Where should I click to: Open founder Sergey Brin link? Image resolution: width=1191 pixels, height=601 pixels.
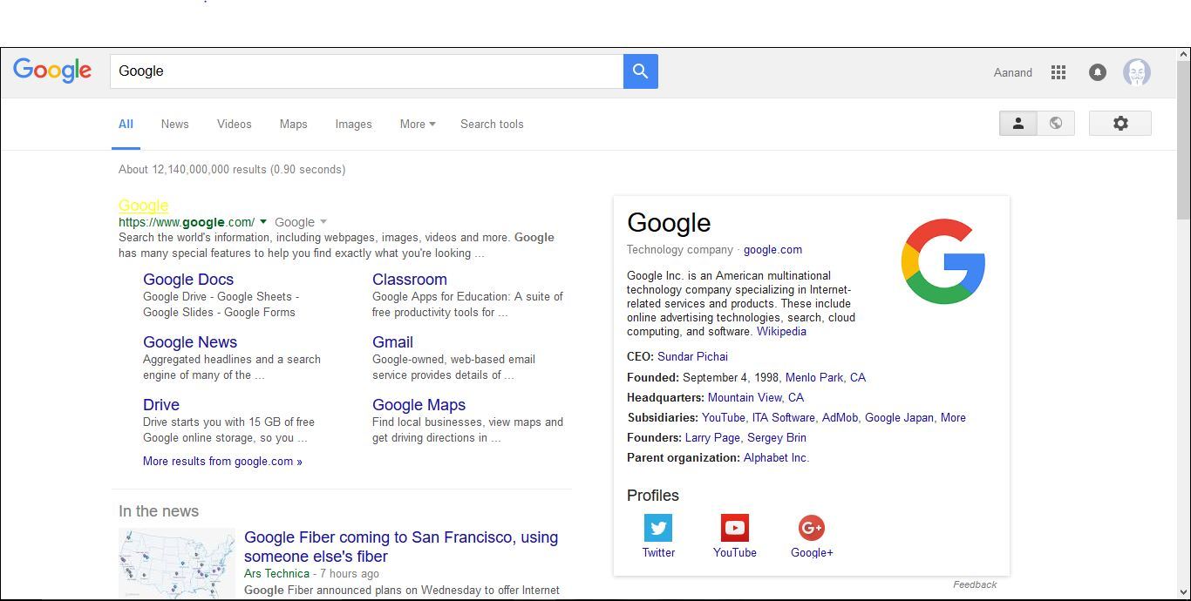[777, 438]
